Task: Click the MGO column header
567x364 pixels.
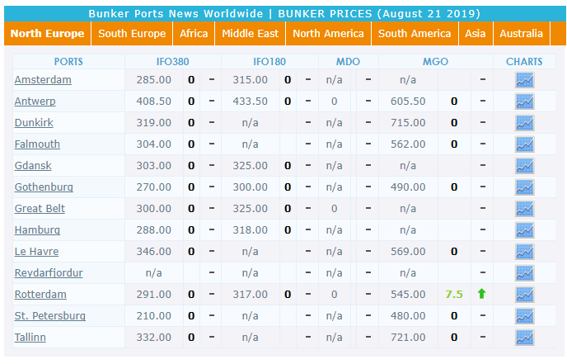Action: (436, 62)
